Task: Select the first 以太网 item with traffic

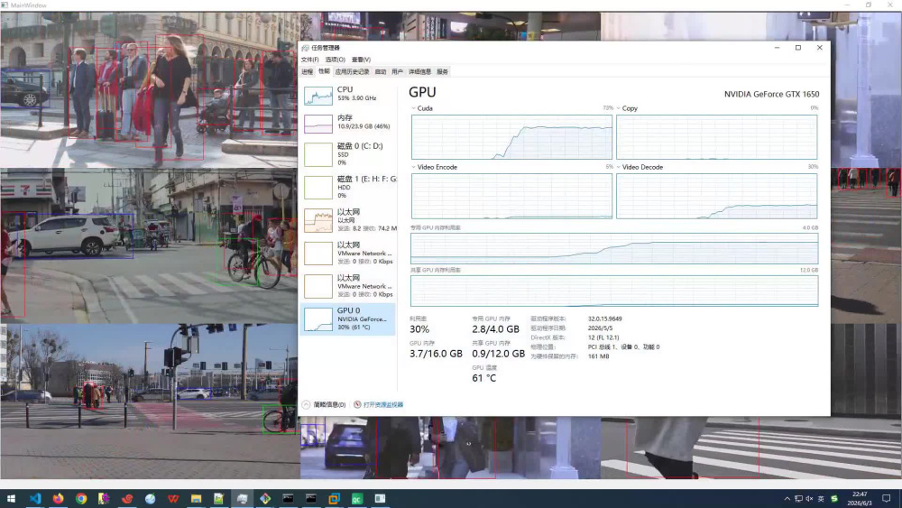Action: [348, 220]
